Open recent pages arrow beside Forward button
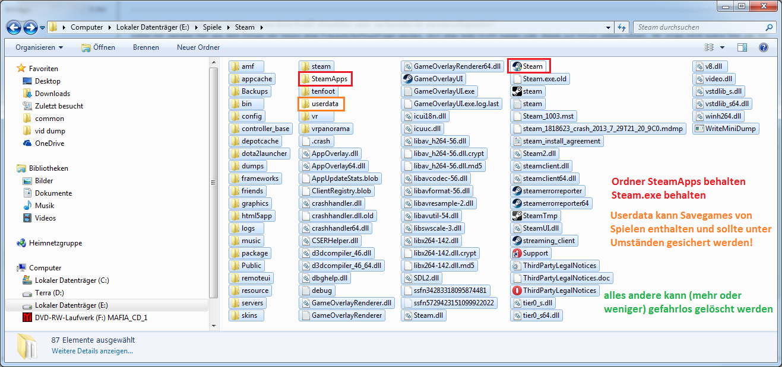The height and width of the screenshot is (367, 782). (x=43, y=28)
